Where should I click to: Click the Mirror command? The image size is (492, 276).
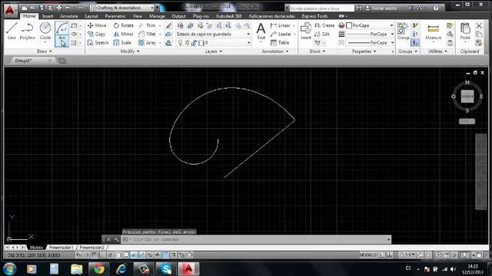coord(123,34)
